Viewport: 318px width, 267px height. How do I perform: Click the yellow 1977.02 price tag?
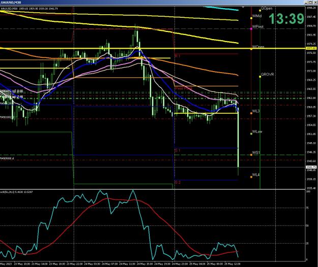click(311, 48)
